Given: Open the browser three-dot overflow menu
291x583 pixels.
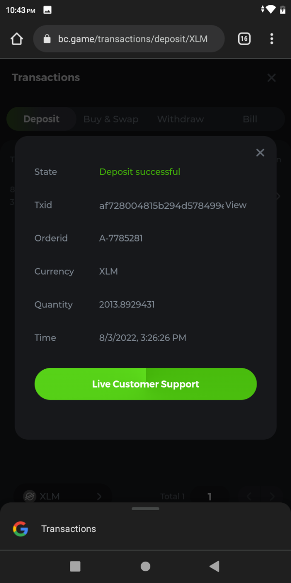Looking at the screenshot, I should pos(272,39).
